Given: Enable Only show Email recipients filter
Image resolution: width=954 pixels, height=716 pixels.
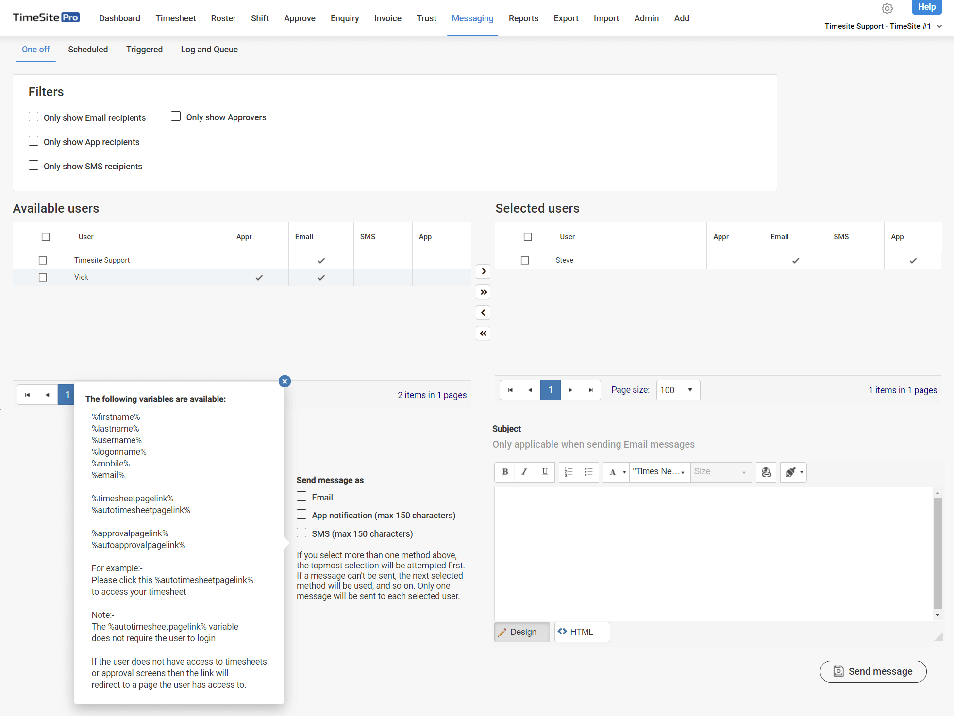Looking at the screenshot, I should [x=33, y=117].
